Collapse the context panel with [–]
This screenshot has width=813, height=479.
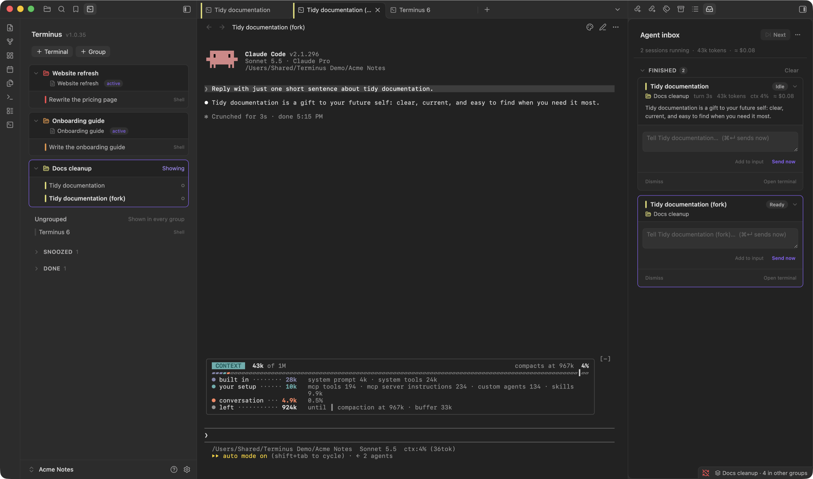pyautogui.click(x=605, y=359)
